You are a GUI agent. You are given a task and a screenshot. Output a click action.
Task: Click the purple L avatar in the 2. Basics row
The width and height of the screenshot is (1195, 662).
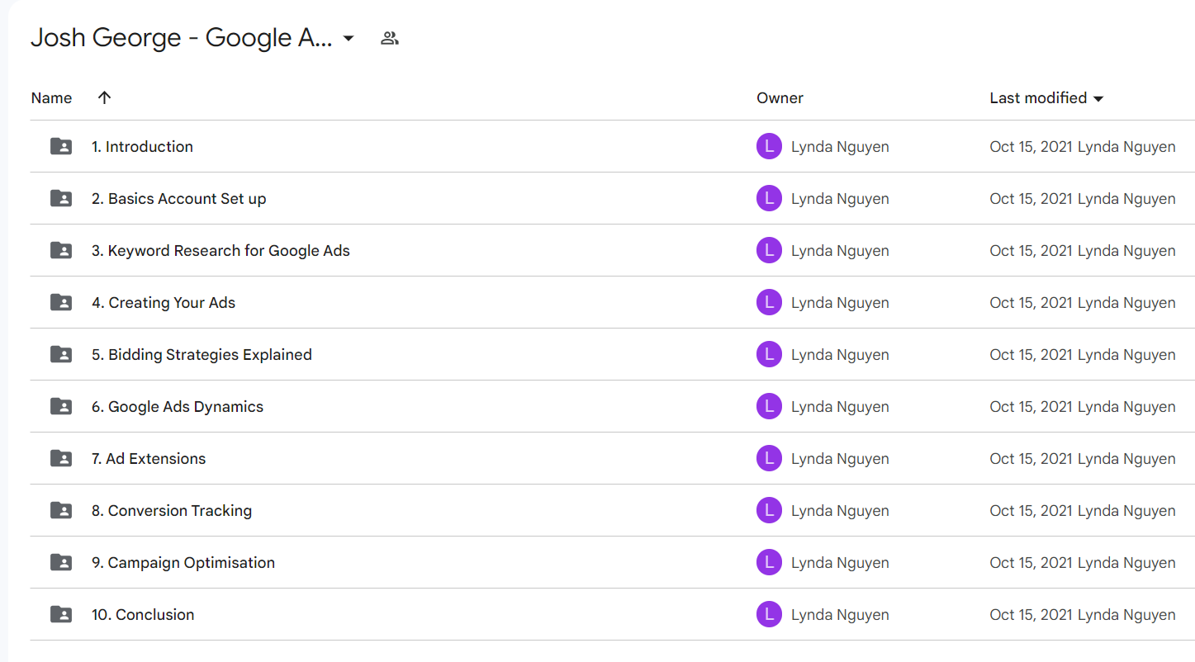(769, 198)
